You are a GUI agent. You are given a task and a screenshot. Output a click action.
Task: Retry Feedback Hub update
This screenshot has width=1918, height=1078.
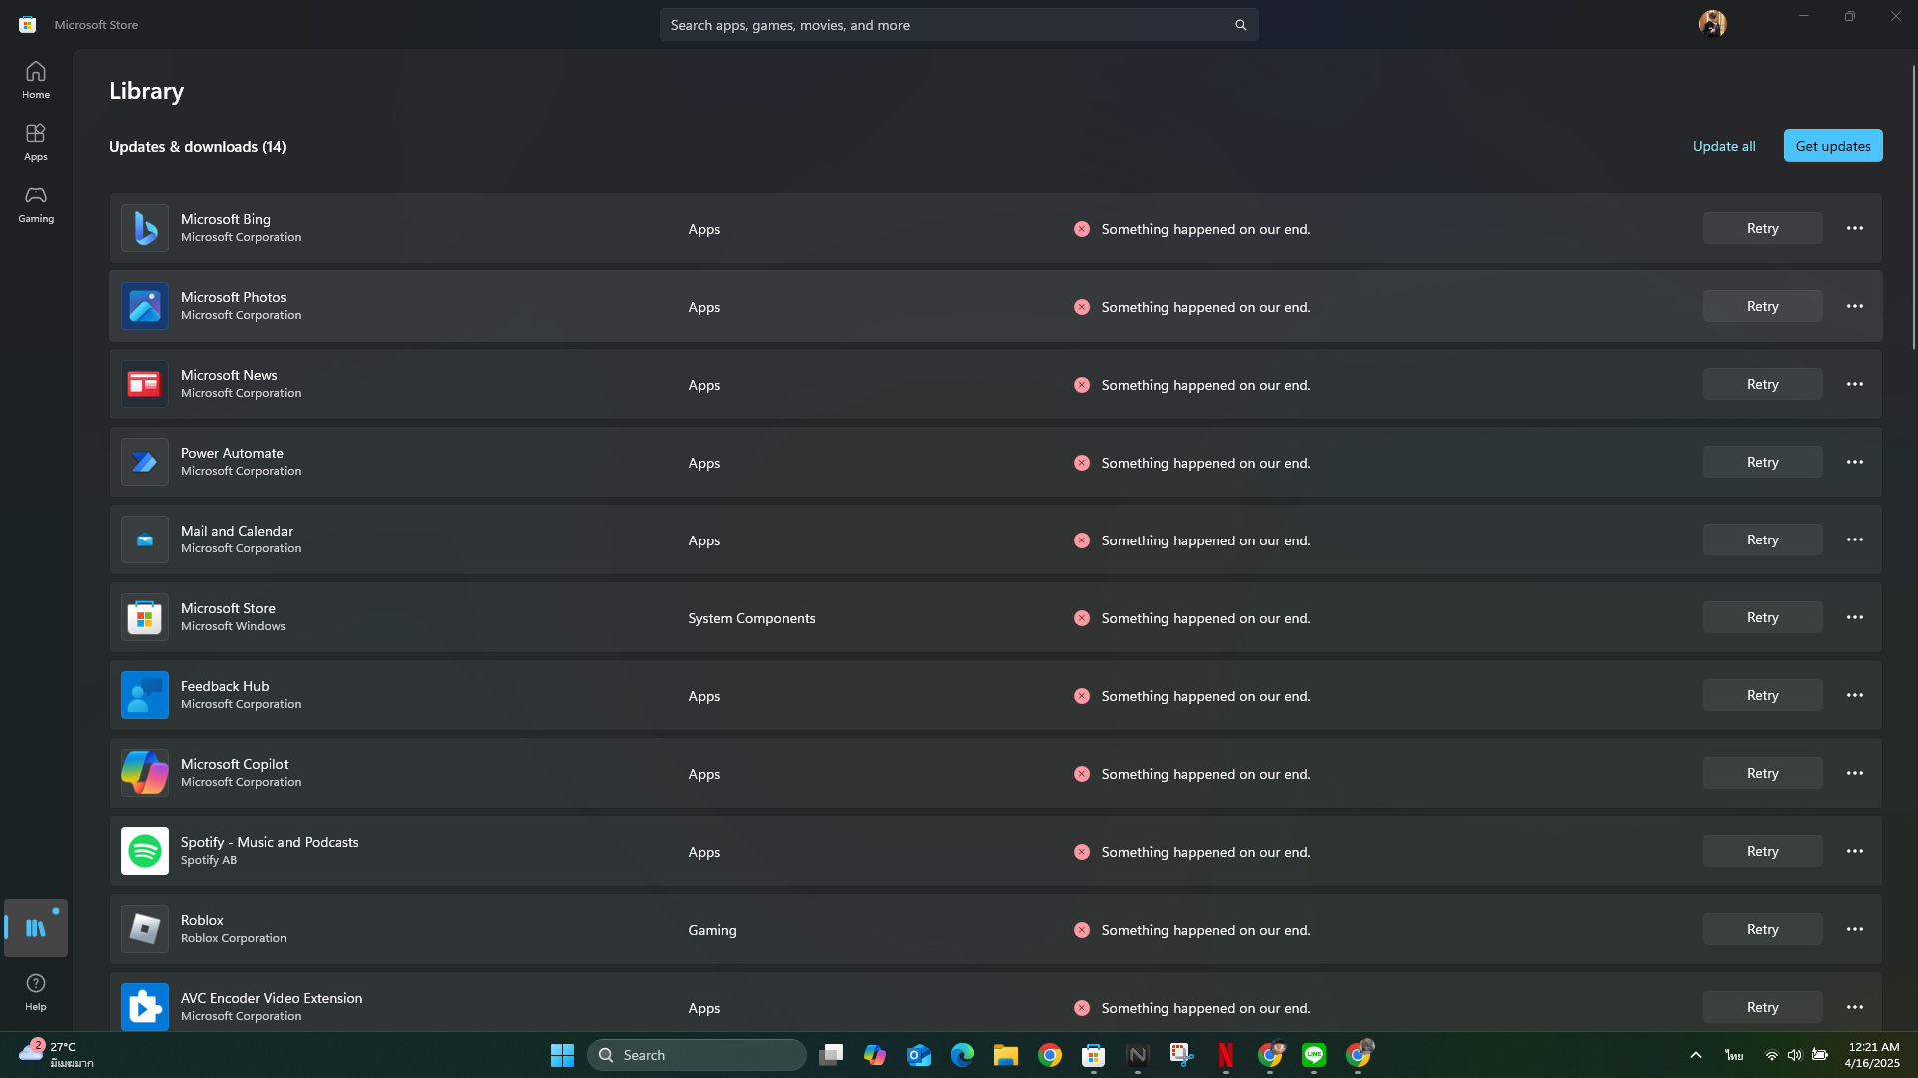pos(1762,695)
